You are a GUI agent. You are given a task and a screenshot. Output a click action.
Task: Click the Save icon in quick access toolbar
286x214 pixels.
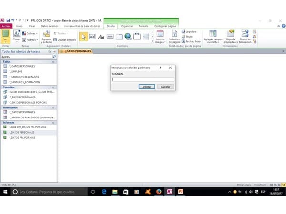tap(8, 20)
